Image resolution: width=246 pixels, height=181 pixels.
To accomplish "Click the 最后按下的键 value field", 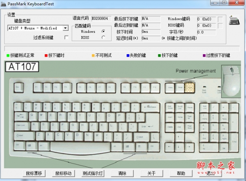I will 151,19.
